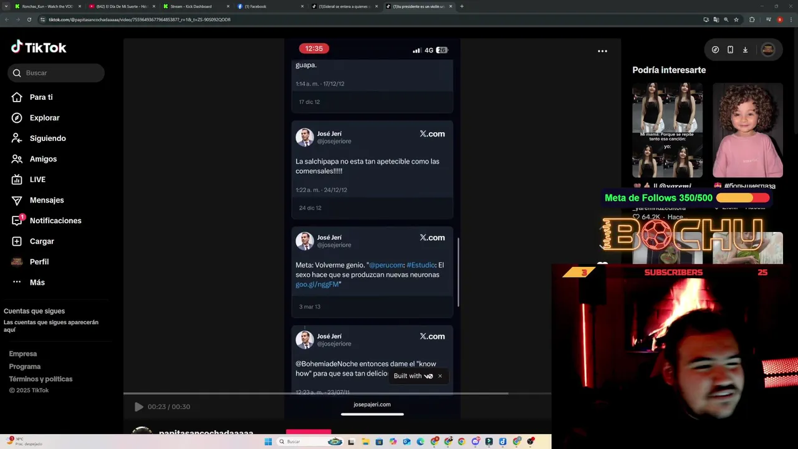Open the Programa footer link
Screen dimensions: 798x449
[25, 367]
